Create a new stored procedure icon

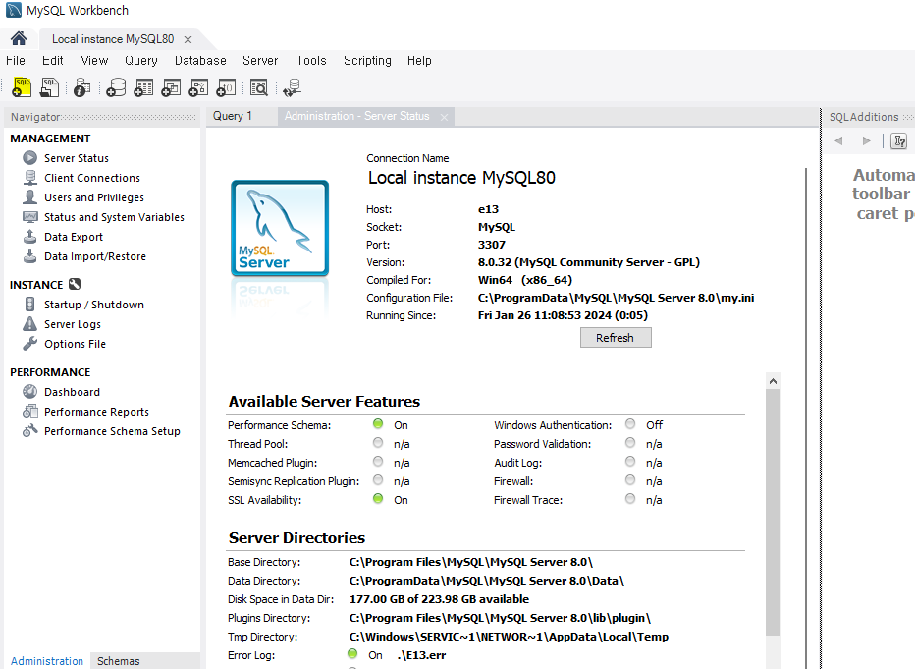coord(198,87)
